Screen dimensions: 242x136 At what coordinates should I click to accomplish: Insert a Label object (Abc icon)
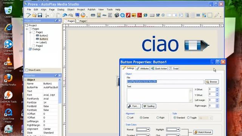(x=104, y=15)
